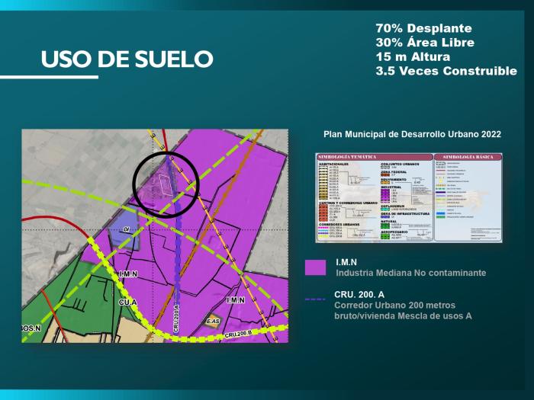534x400 pixels.
Task: Click the E.AS orange diamond on the map
Action: 214,322
